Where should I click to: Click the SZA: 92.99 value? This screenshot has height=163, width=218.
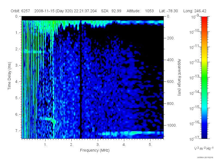click(x=111, y=11)
